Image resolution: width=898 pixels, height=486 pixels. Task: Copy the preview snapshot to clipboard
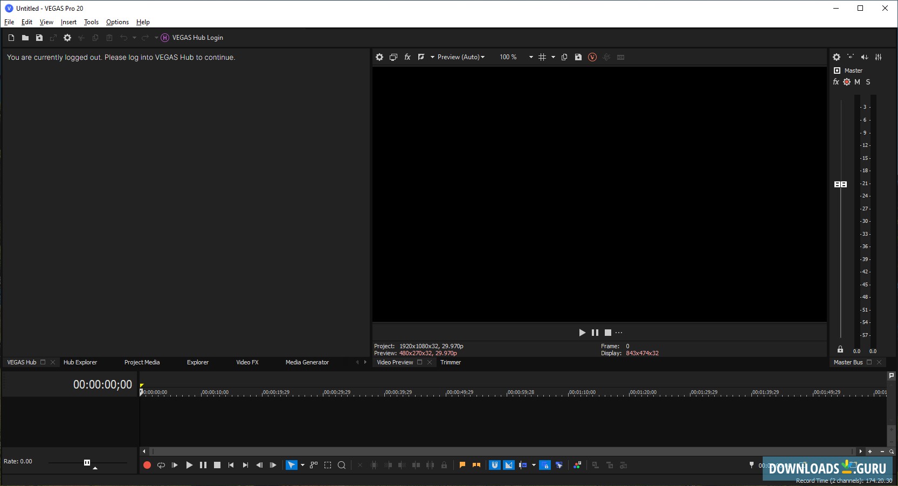coord(564,57)
